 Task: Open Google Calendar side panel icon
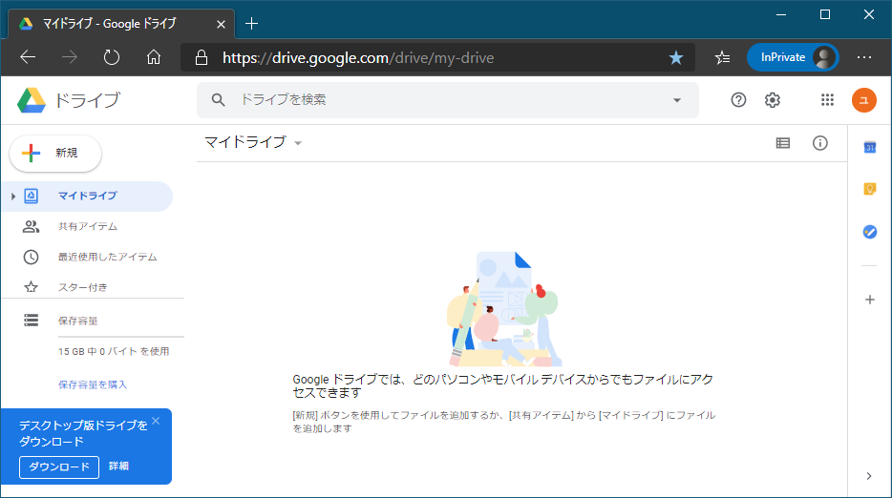pos(870,147)
